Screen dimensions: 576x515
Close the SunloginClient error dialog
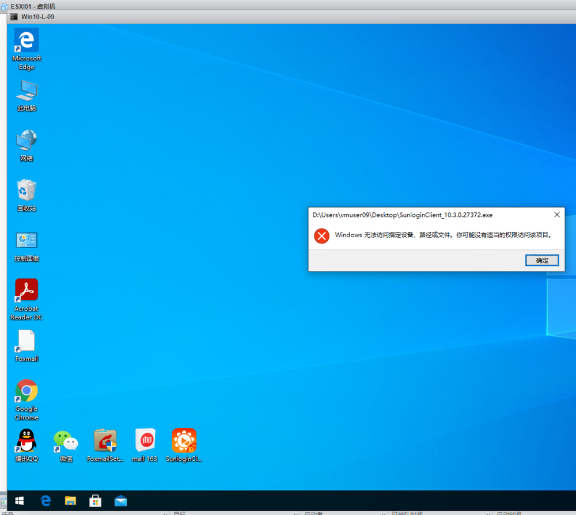pos(557,215)
